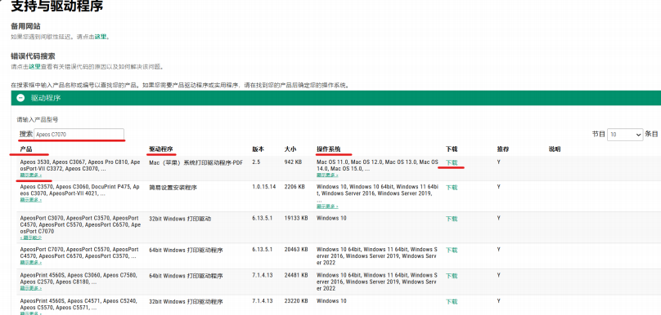
Task: Collapse the 驱动程序 section via minus icon
Action: pos(20,98)
